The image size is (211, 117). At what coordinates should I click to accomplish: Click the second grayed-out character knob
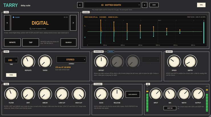pyautogui.click(x=133, y=62)
